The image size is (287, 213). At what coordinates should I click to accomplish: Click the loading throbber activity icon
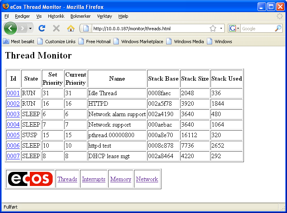click(280, 16)
